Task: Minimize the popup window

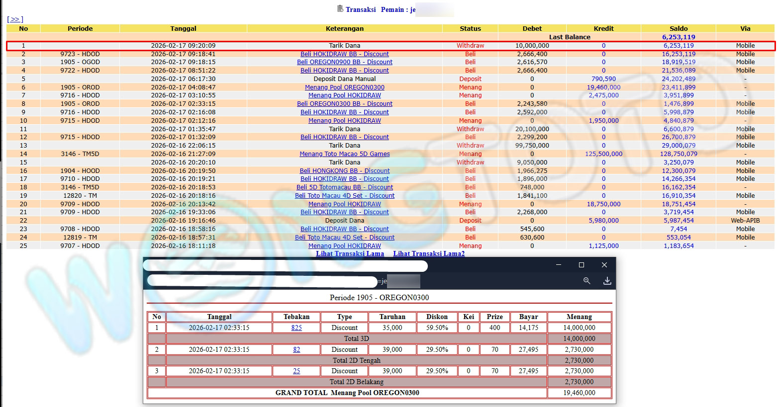Action: (558, 265)
